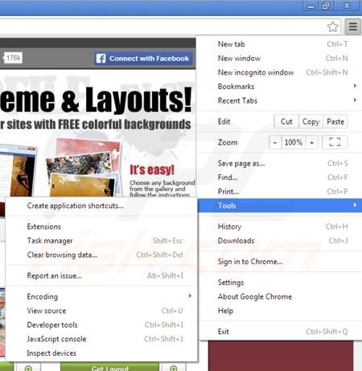Click the zoom out minus button
The image size is (362, 371).
pyautogui.click(x=275, y=142)
